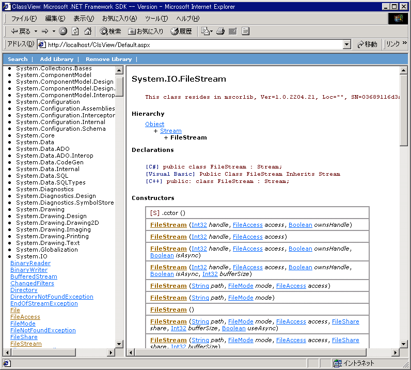Click the Forward arrow toolbar button
This screenshot has height=370, width=411.
tap(45, 32)
